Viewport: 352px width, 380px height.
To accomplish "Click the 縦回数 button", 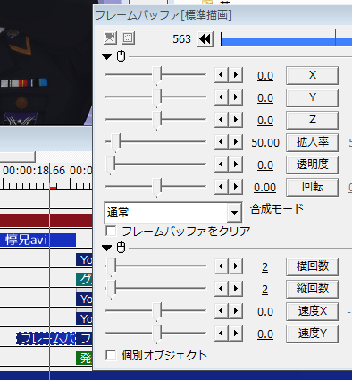I will (x=312, y=289).
